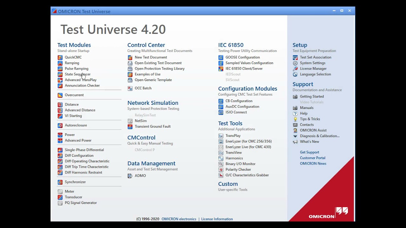This screenshot has width=406, height=228.
Task: Launch IEC 61850 Client/Server
Action: tap(244, 69)
